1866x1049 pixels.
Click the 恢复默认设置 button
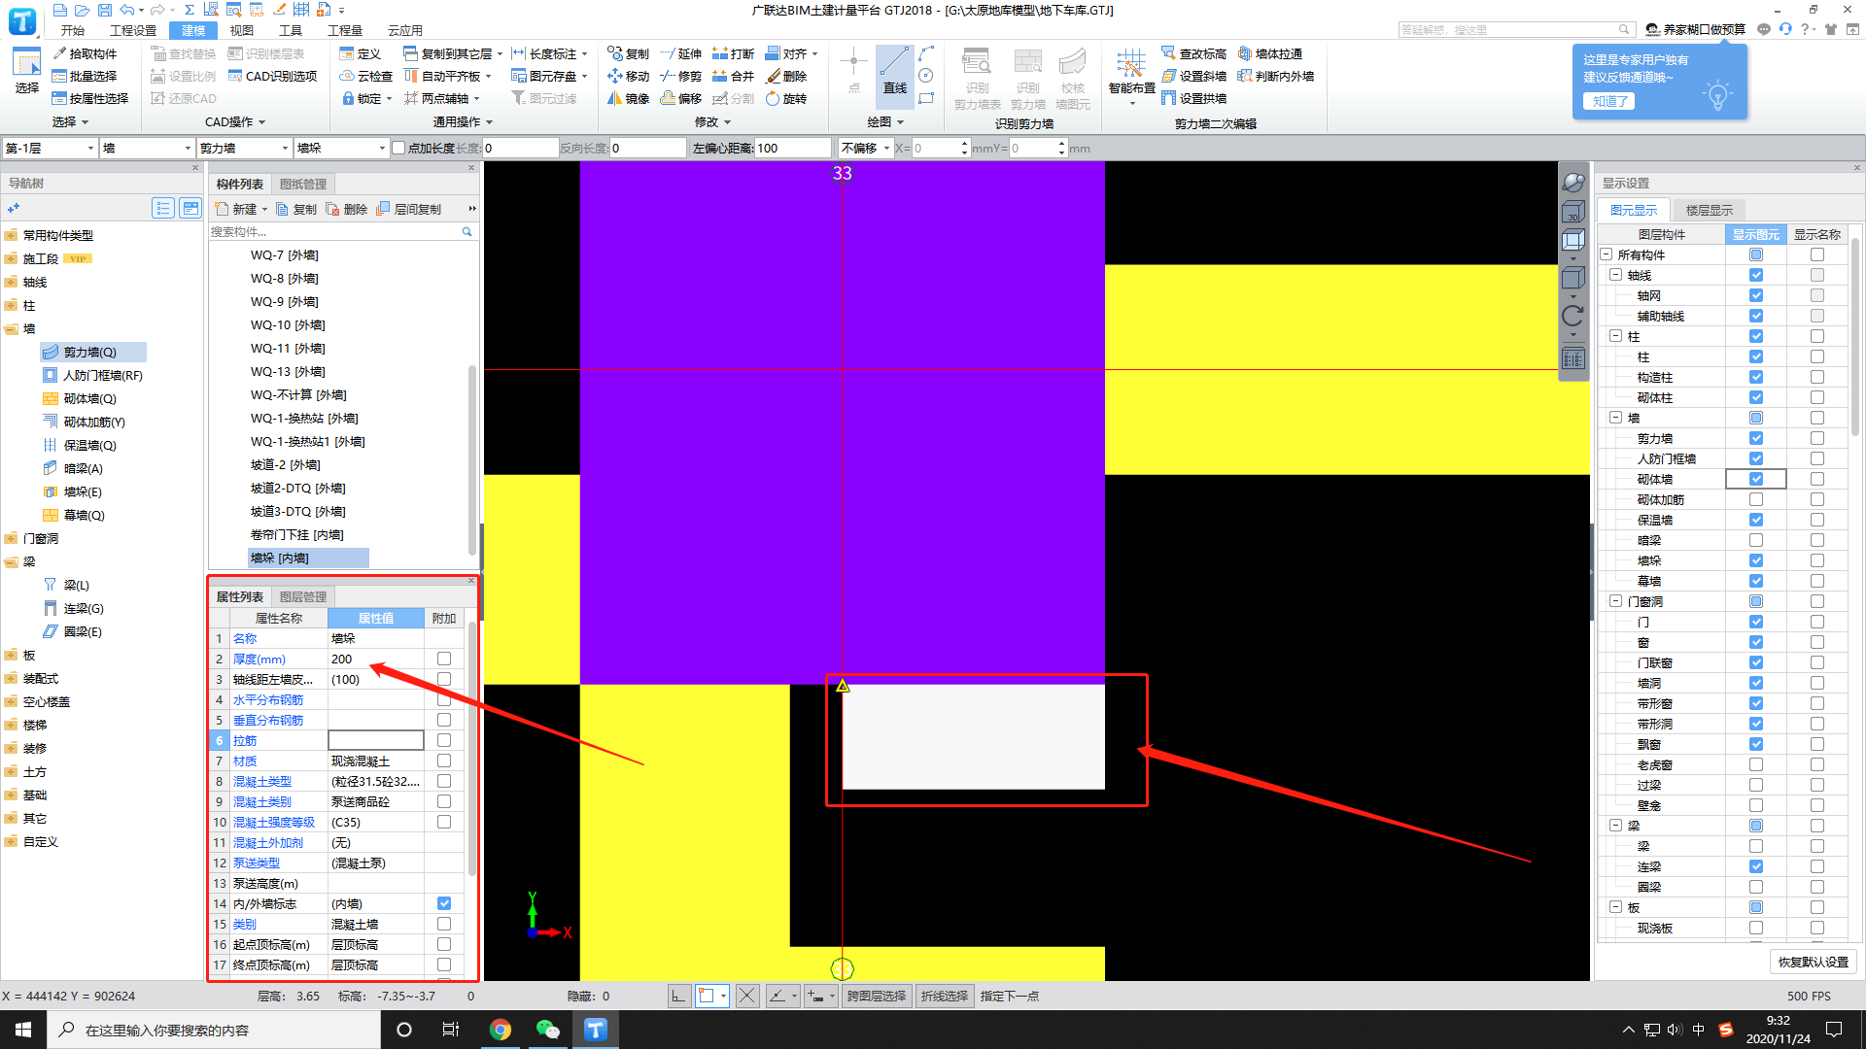pyautogui.click(x=1813, y=962)
